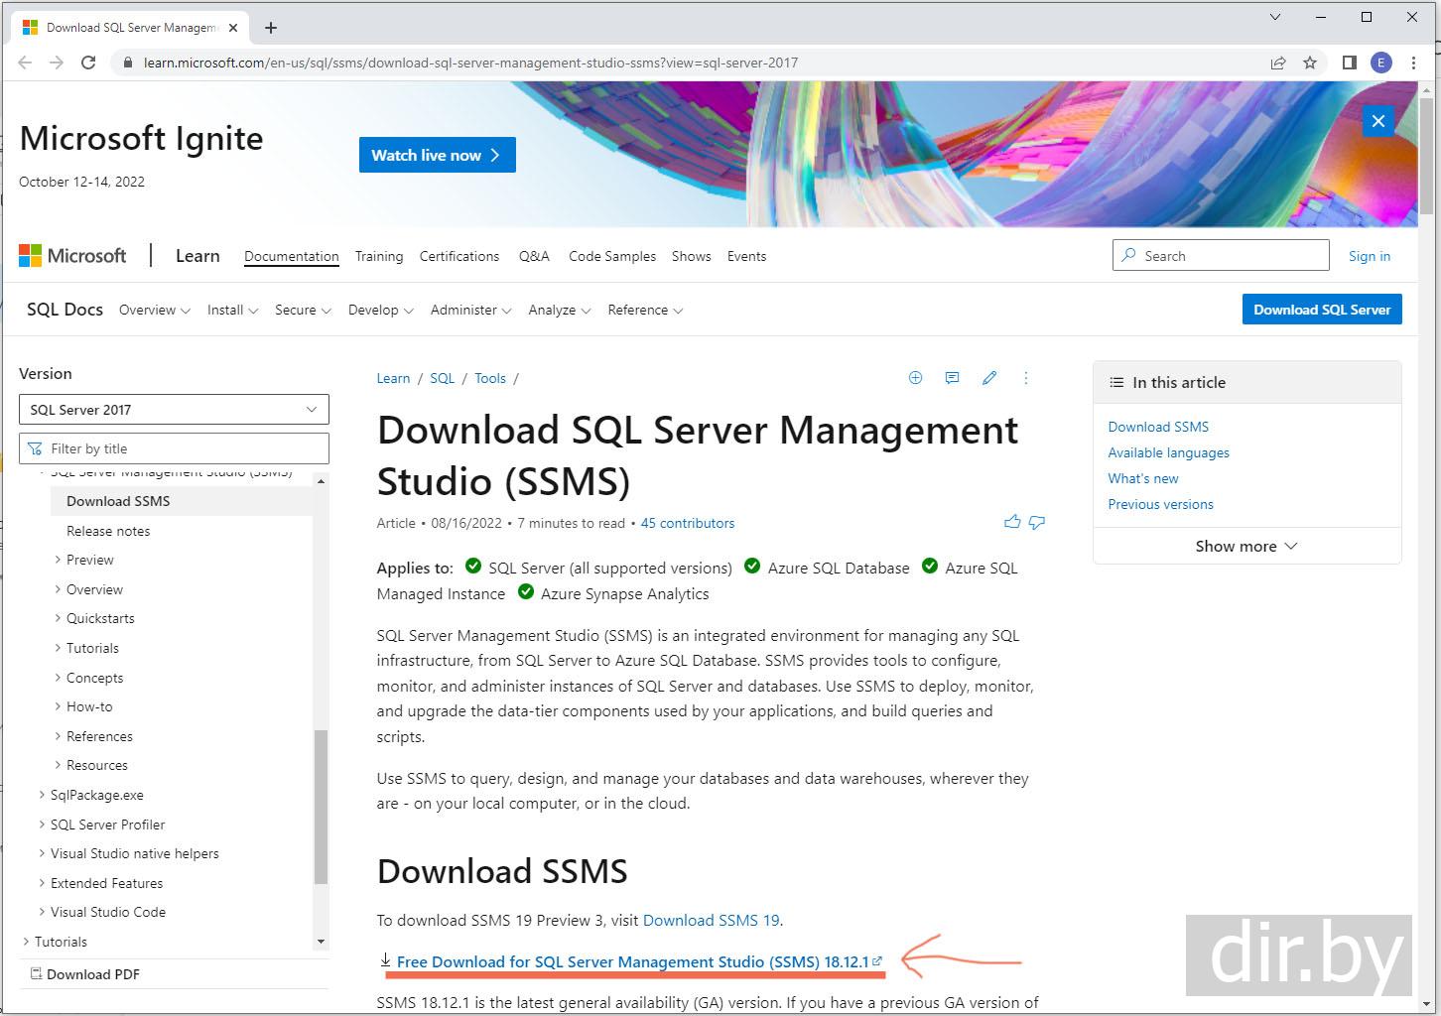Bookmark page with the star icon

[x=1310, y=63]
